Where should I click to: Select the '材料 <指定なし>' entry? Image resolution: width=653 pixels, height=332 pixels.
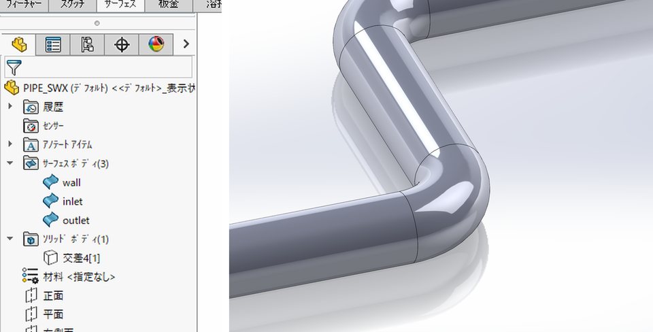[x=79, y=277]
